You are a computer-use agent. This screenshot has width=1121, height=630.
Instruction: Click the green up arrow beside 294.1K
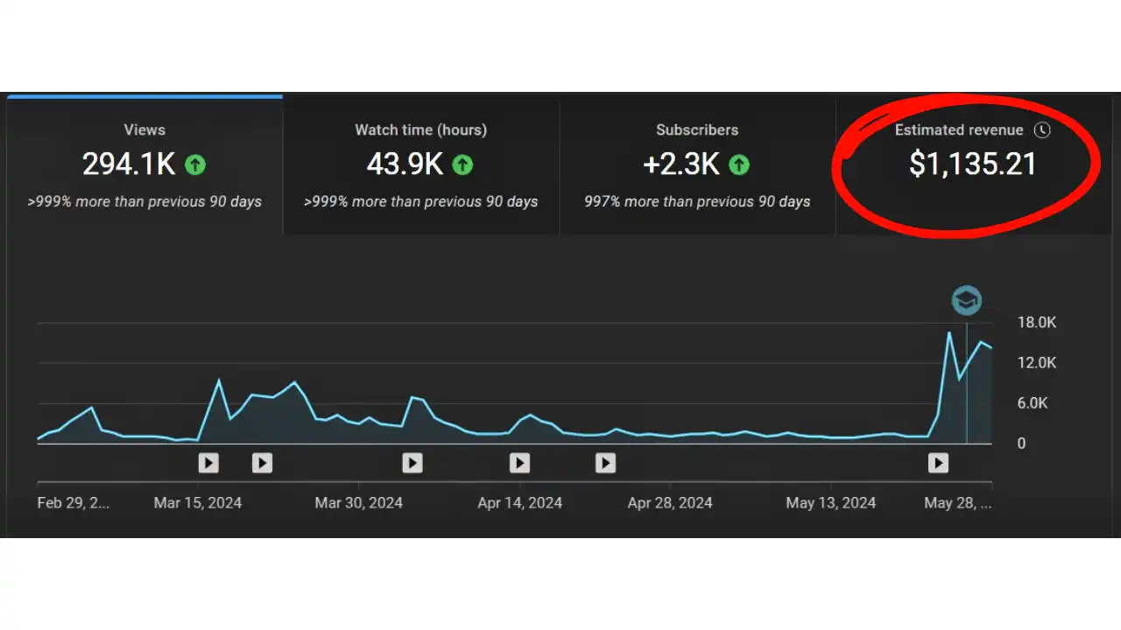[x=195, y=164]
